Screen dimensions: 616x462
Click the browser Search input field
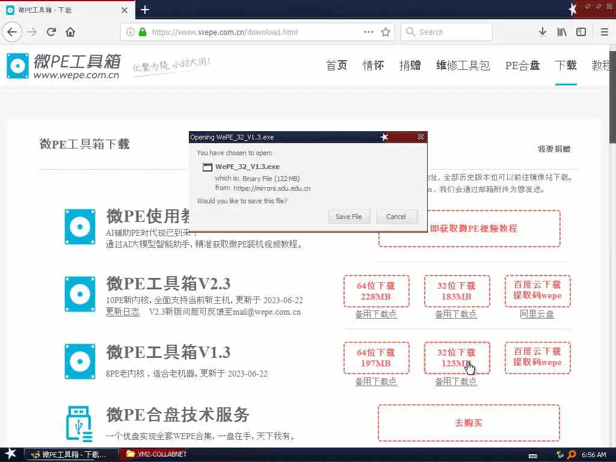[x=446, y=32]
